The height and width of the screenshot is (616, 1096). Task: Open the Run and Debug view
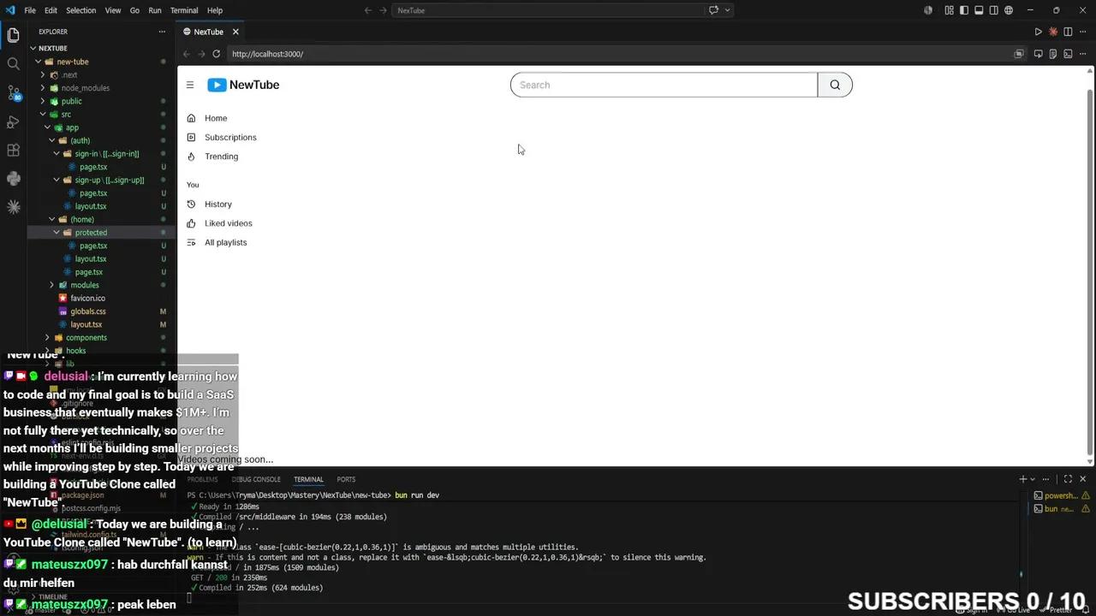click(13, 121)
